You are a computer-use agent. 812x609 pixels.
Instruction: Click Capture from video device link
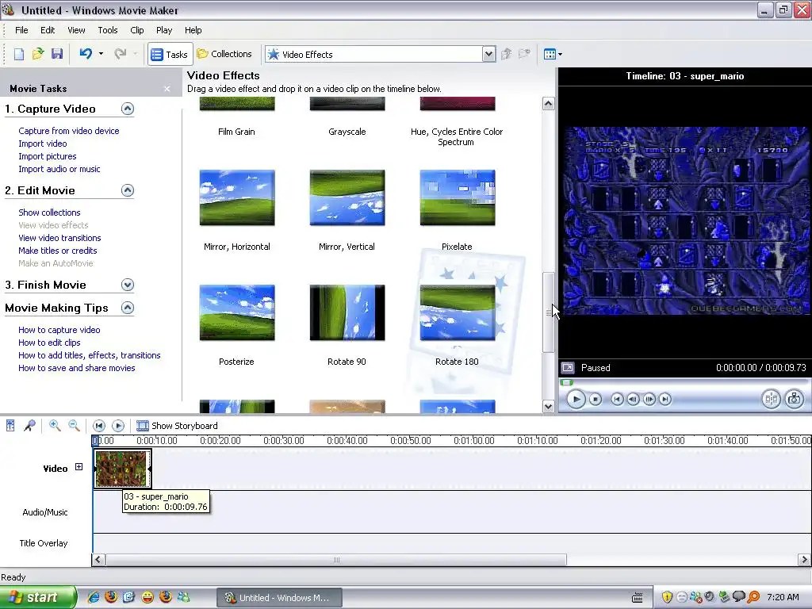(x=69, y=131)
